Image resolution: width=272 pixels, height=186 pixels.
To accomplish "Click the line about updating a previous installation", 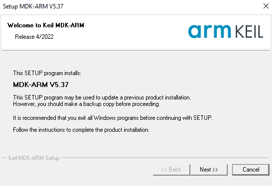I will (x=102, y=97).
